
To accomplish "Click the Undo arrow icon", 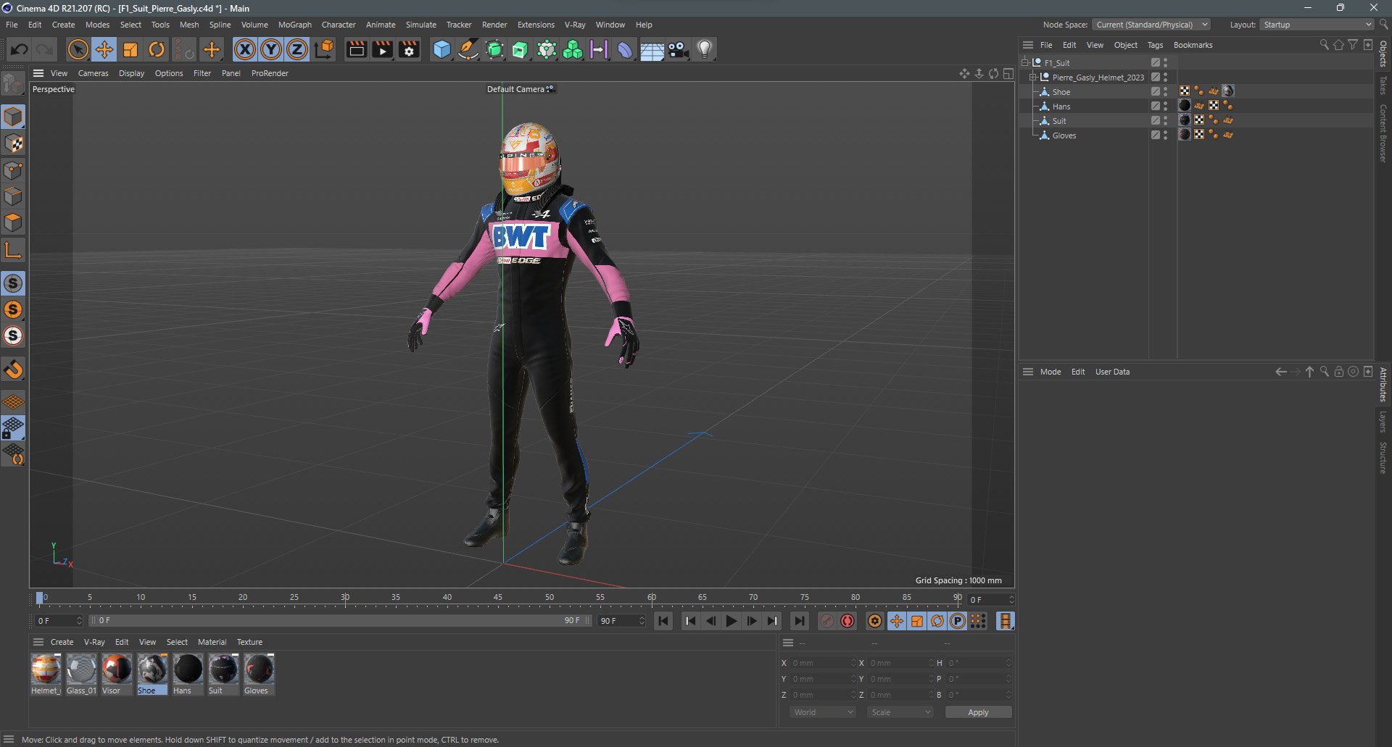I will click(x=20, y=49).
